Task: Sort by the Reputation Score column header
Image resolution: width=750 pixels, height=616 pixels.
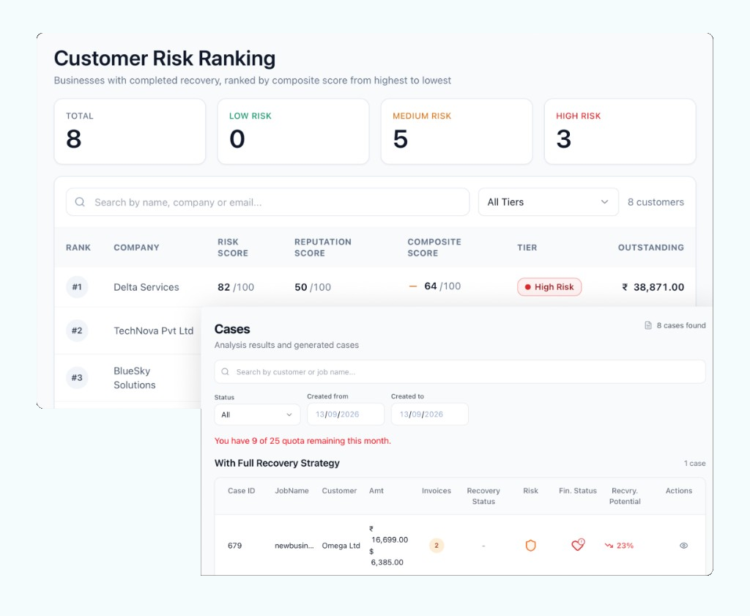Action: [323, 248]
